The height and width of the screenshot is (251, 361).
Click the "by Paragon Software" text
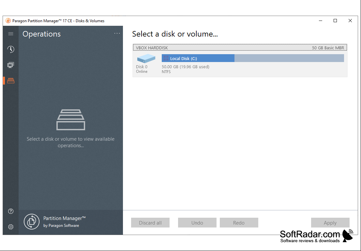tap(61, 226)
